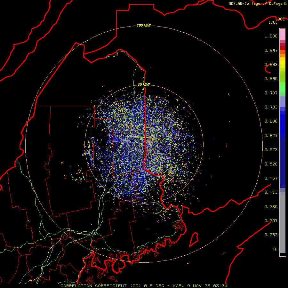The width and height of the screenshot is (288, 288).
Task: Click the 0.947 scale value
Action: point(271,50)
